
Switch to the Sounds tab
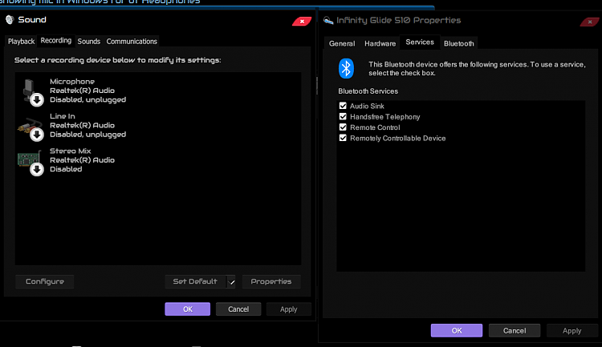coord(88,42)
